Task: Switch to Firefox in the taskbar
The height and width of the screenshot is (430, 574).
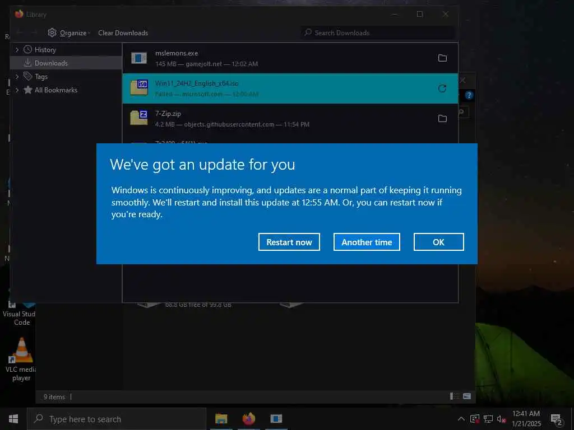Action: point(248,419)
